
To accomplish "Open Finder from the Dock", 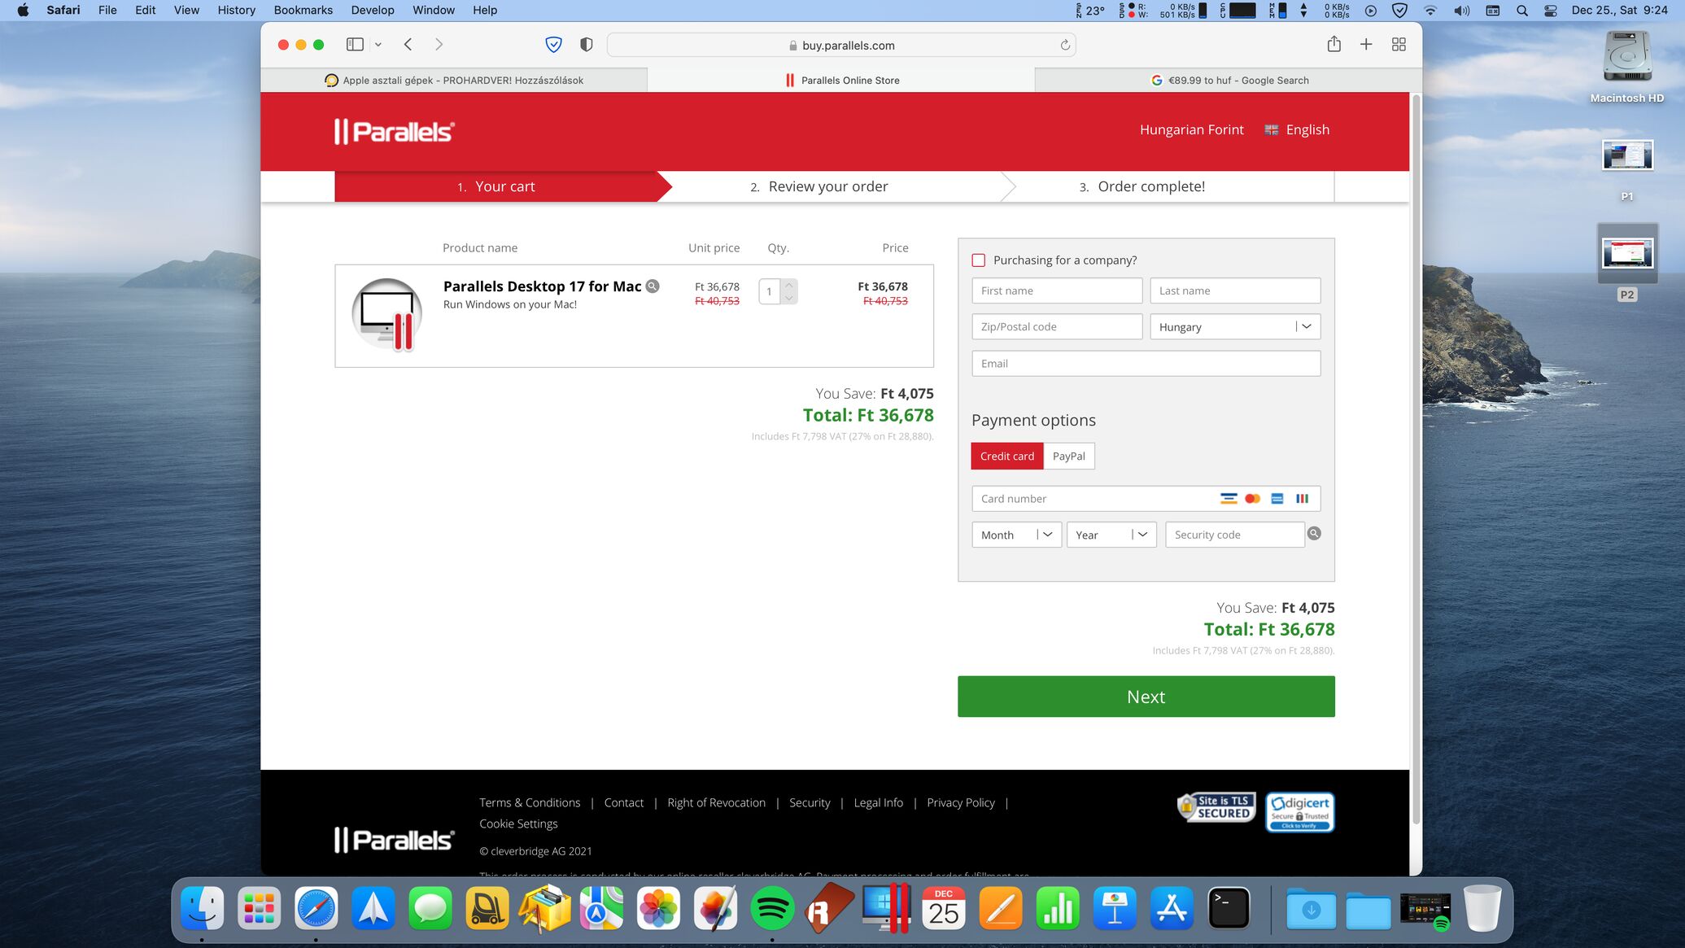I will [202, 908].
